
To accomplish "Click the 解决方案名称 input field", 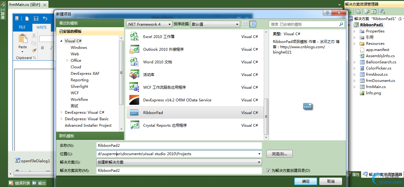I will pyautogui.click(x=179, y=170).
